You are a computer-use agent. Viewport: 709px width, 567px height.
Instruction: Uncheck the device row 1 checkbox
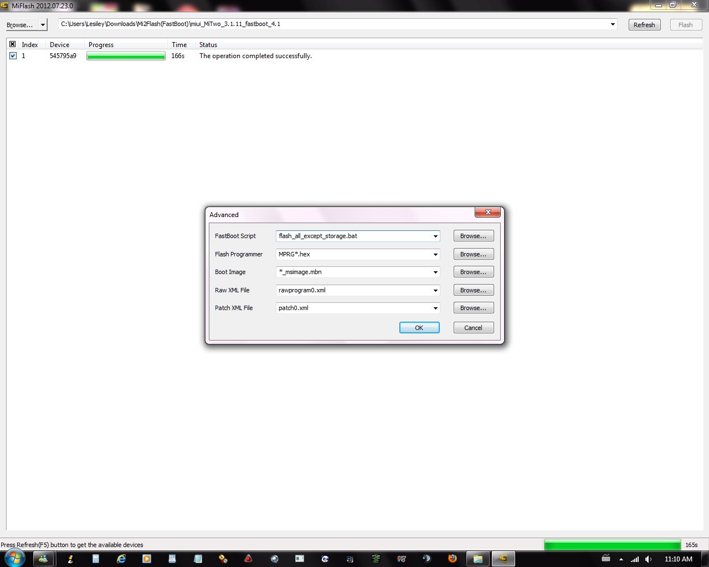coord(13,56)
